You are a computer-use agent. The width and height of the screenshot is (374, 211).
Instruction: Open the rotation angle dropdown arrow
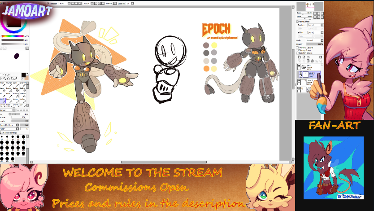coord(92,4)
